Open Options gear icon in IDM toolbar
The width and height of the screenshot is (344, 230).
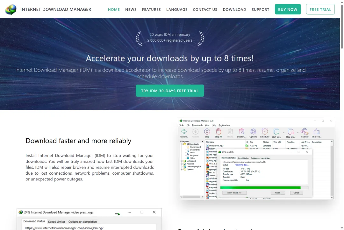(253, 133)
